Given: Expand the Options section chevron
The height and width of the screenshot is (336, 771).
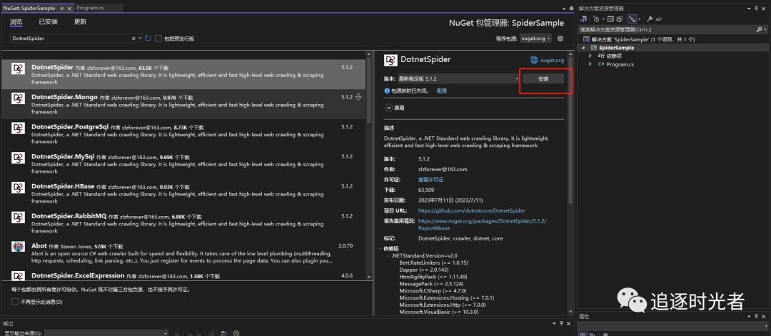Looking at the screenshot, I should point(388,108).
